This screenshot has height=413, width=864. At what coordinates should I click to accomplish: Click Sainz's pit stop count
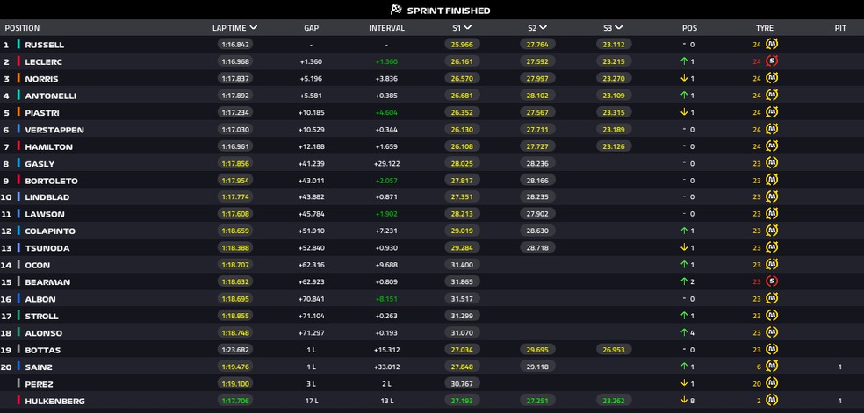[x=839, y=367]
